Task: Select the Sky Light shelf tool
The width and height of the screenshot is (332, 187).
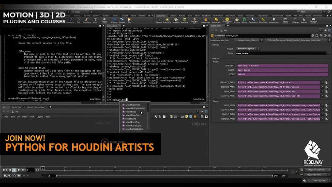Action: 237,20
